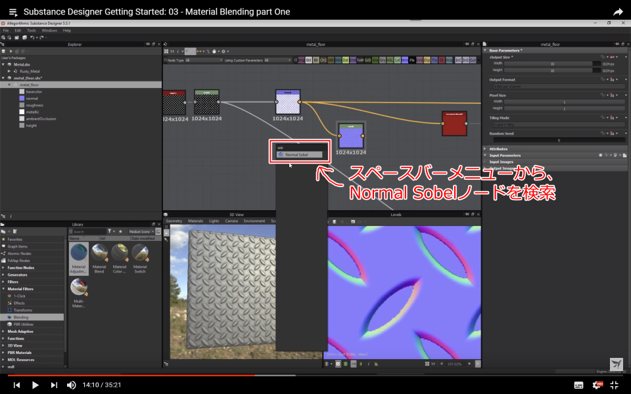
Task: Add a Blur node from graph toolbar
Action: (316, 60)
